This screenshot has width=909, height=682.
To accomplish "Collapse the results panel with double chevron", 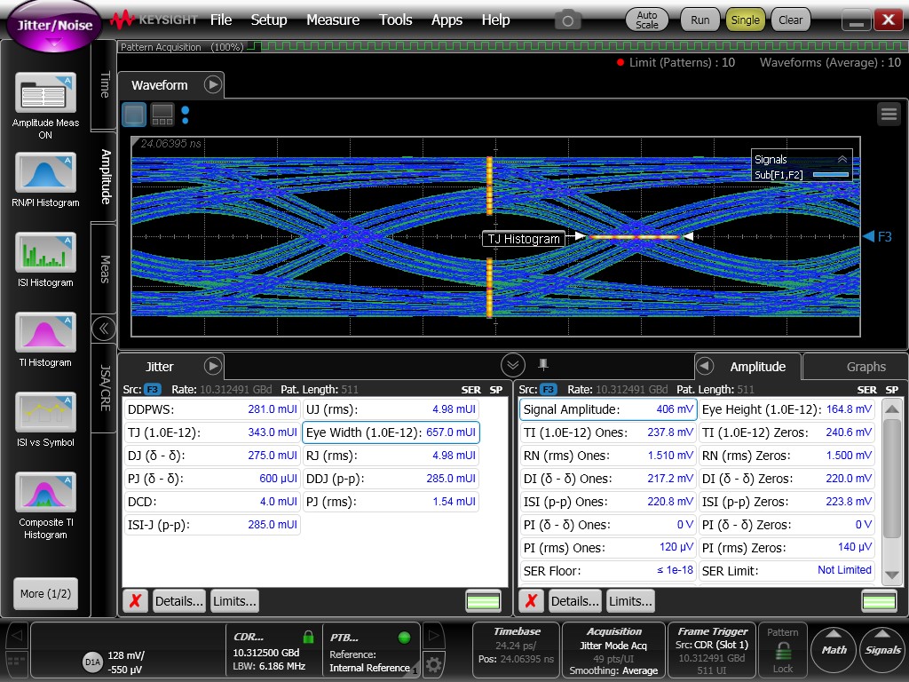I will 513,365.
